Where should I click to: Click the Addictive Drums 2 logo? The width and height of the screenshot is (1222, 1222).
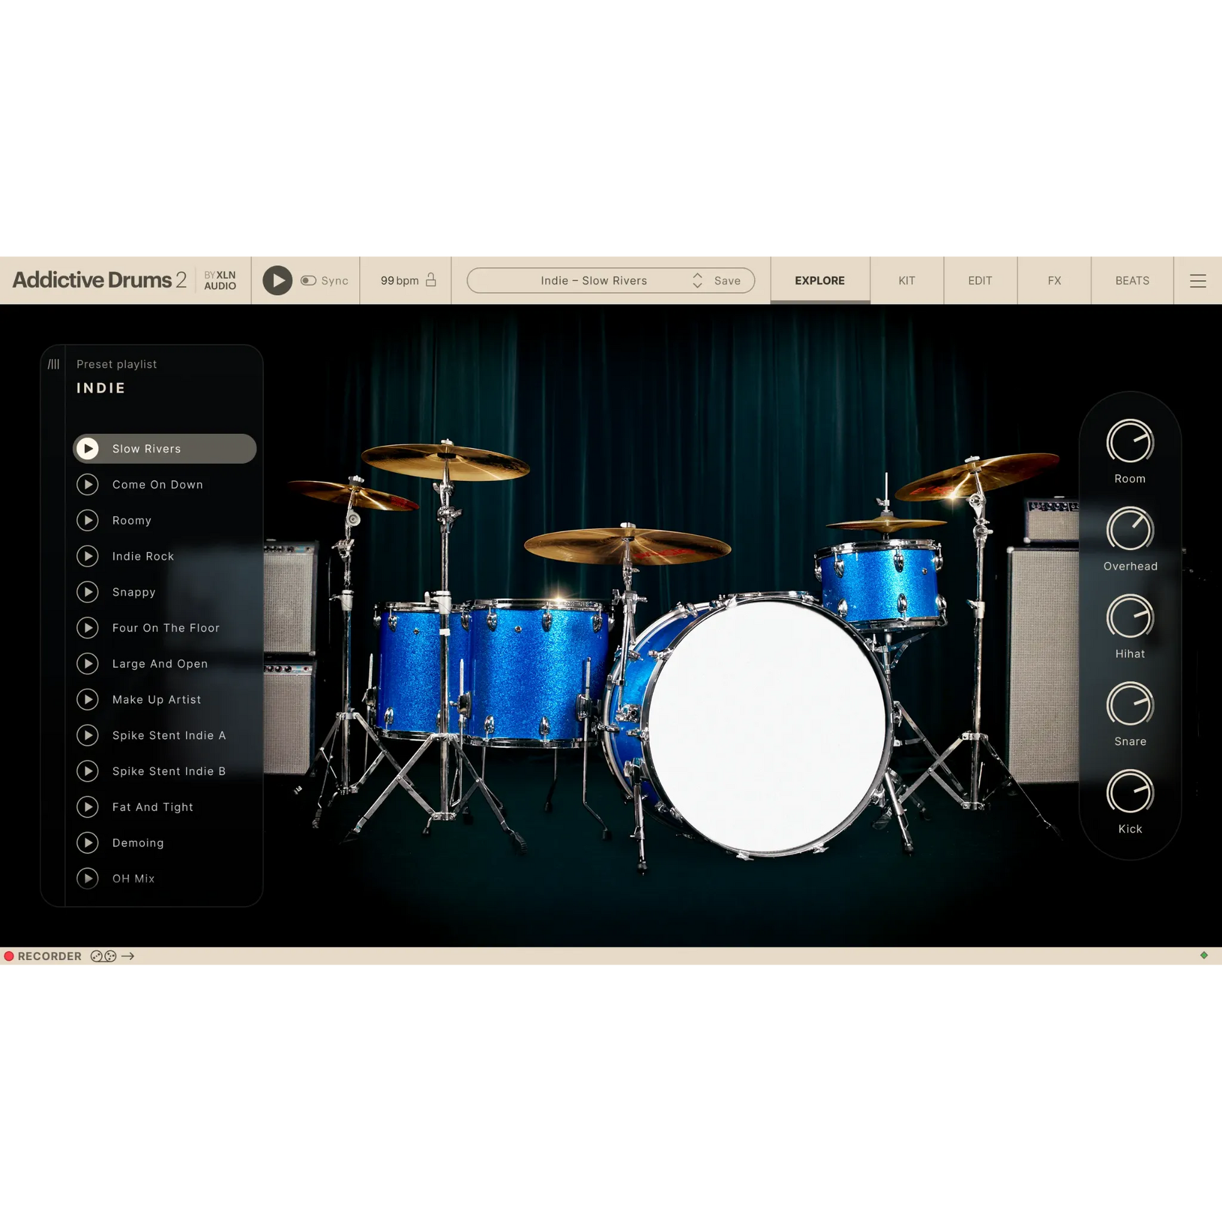tap(99, 279)
